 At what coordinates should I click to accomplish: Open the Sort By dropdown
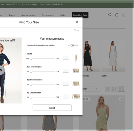[91, 89]
